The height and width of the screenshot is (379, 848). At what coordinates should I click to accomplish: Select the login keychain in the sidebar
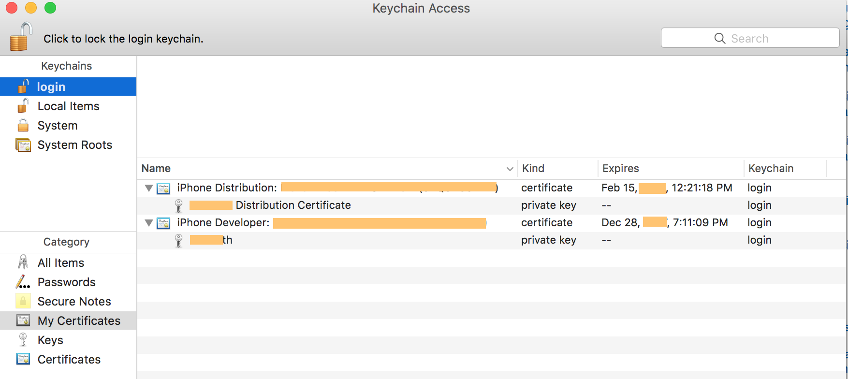coord(51,87)
